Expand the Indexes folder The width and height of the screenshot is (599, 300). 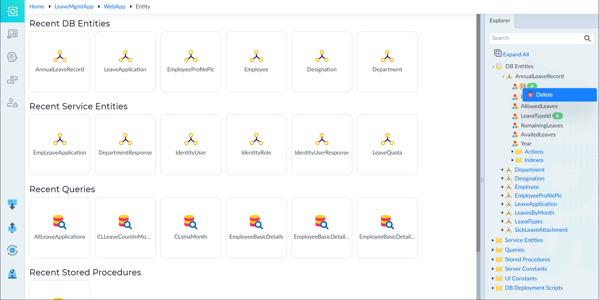tap(512, 160)
